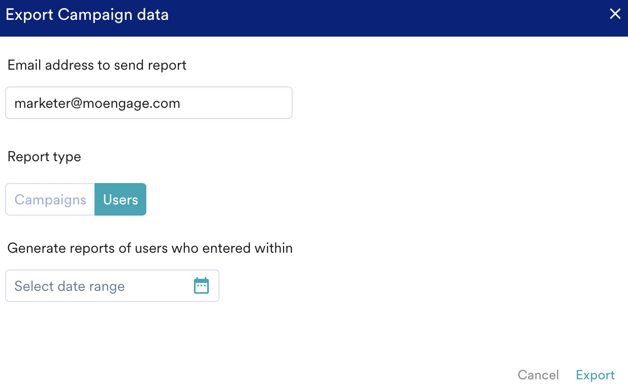Click empty space left of Cancel button
The image size is (628, 389).
(x=356, y=375)
